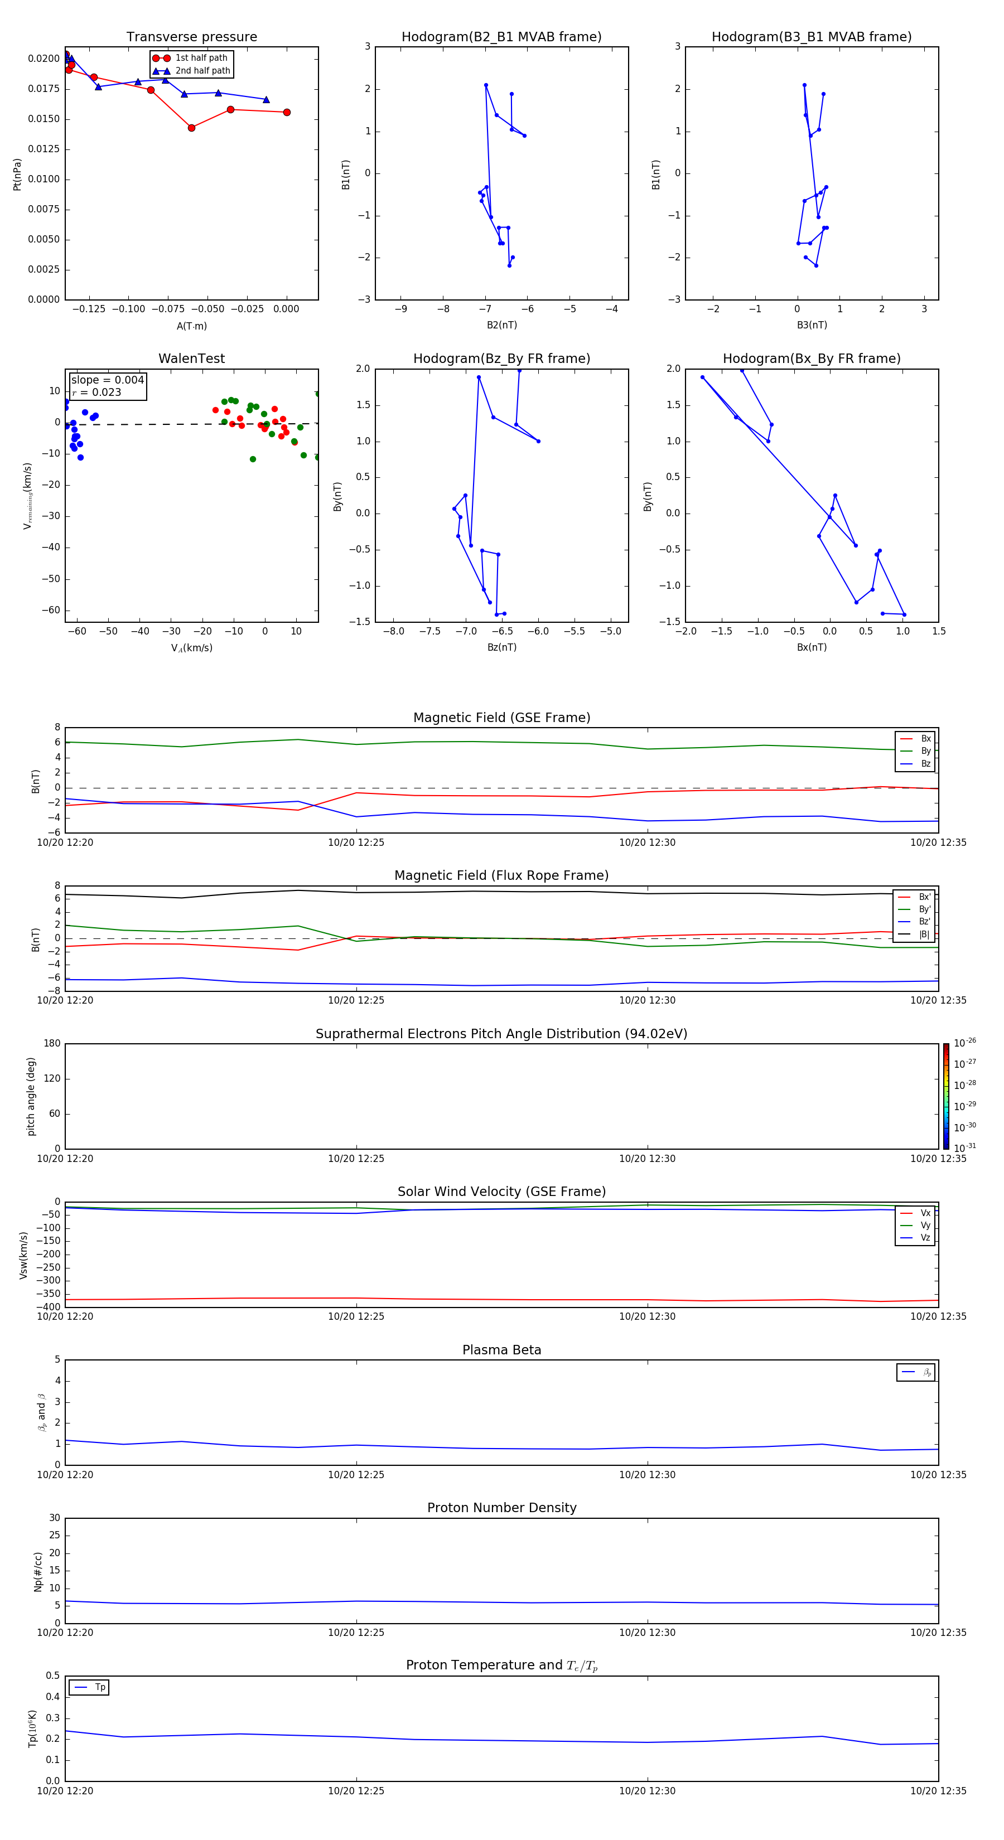Click the 'Magnetic Field (GSE Frame)' title
This screenshot has height=1840, width=1004.
[x=501, y=718]
